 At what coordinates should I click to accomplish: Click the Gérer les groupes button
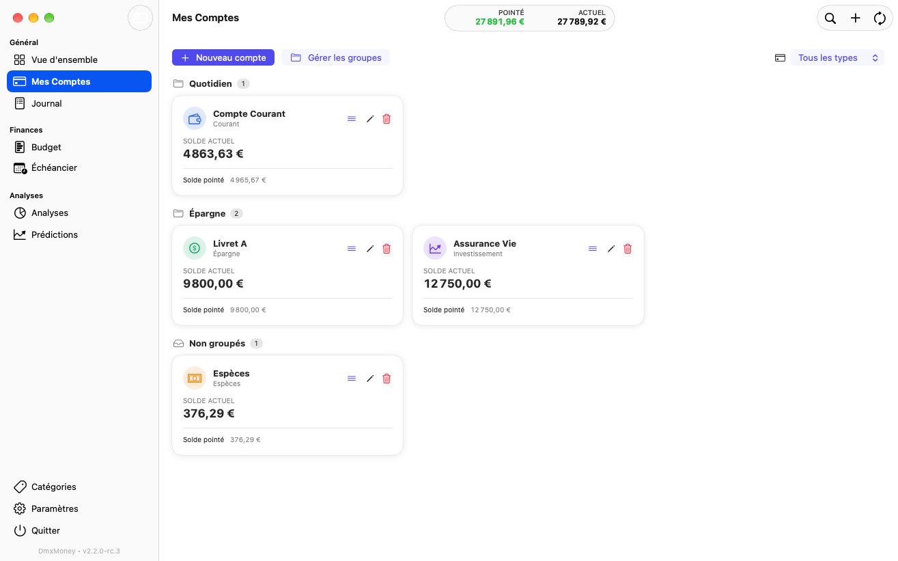[x=335, y=57]
